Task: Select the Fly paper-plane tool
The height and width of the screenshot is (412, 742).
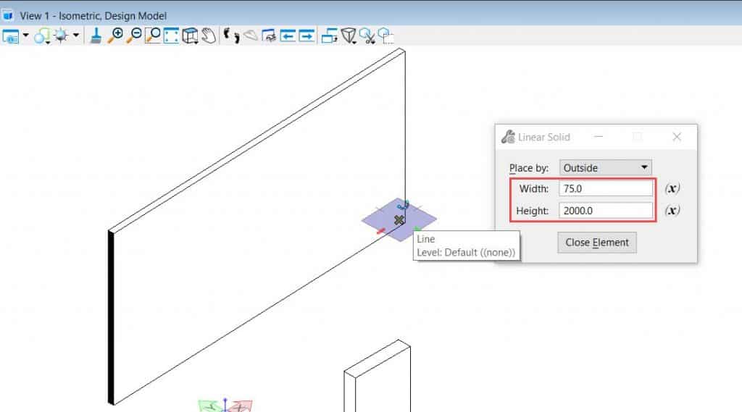Action: (x=251, y=35)
